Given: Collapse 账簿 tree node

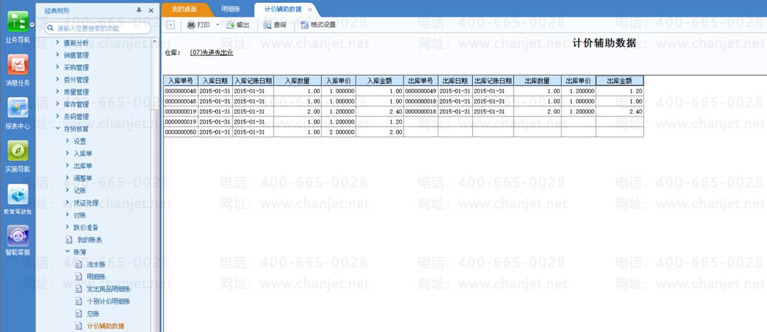Looking at the screenshot, I should [x=67, y=252].
